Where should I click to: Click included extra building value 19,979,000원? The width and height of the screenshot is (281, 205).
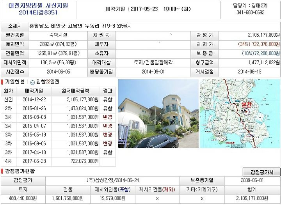112,198
